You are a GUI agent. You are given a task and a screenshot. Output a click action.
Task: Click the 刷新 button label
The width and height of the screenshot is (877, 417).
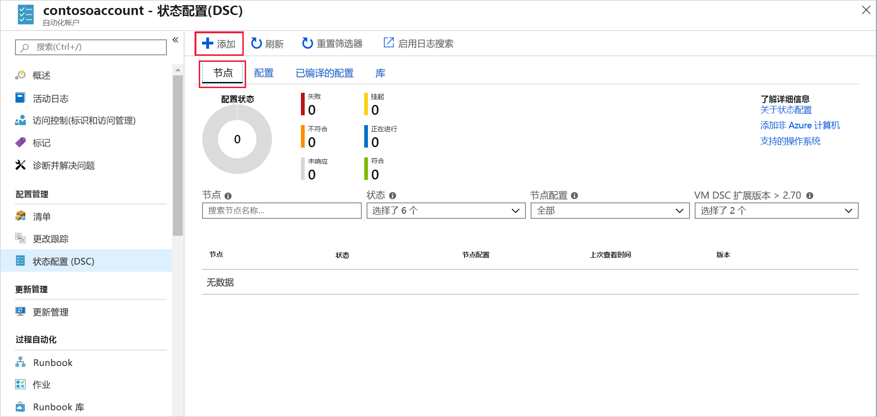[275, 44]
